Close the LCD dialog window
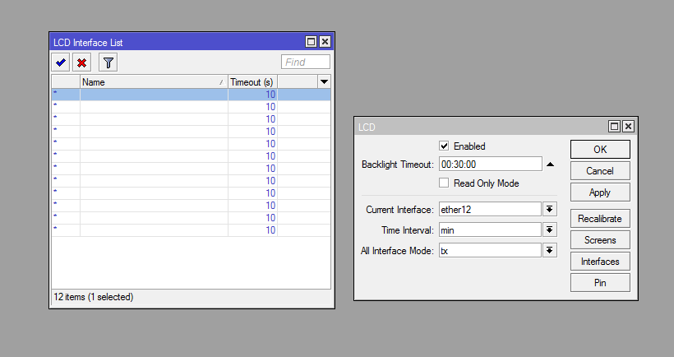674x357 pixels. (x=629, y=126)
